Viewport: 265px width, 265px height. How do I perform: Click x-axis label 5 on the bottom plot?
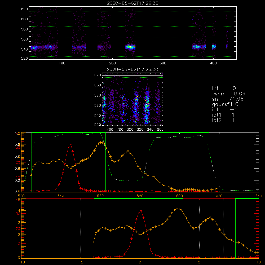(199, 262)
